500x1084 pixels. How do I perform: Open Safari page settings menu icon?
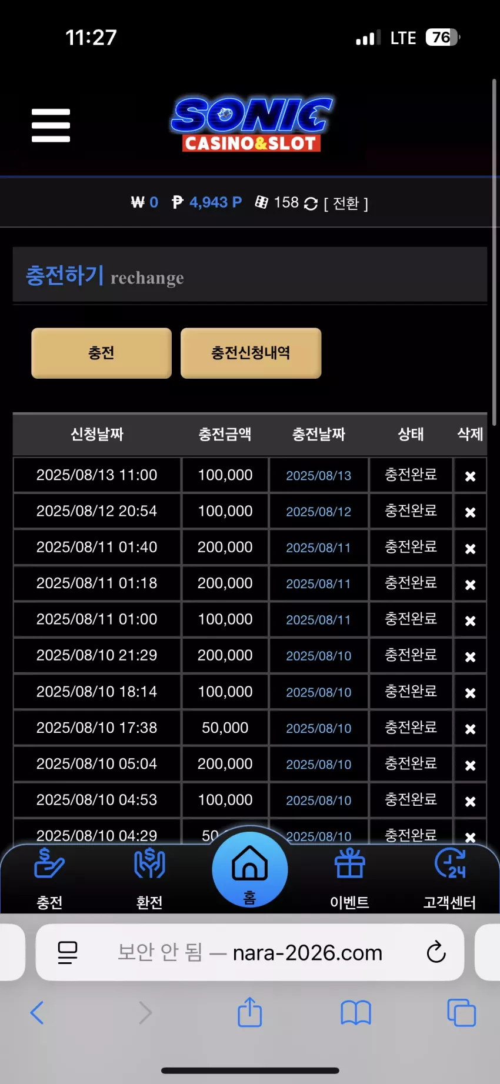pos(68,952)
